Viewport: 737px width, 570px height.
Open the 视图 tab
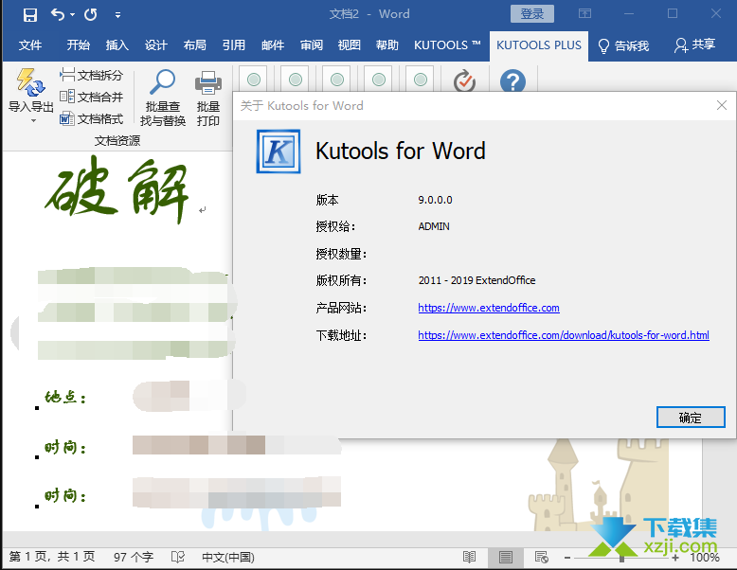click(350, 45)
